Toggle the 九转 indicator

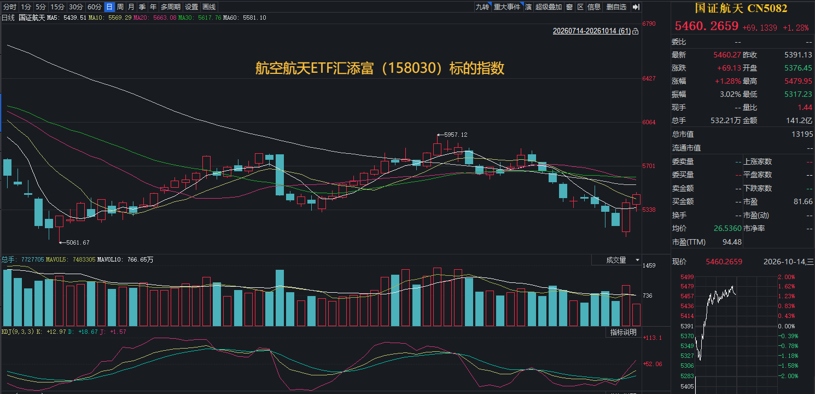[482, 7]
